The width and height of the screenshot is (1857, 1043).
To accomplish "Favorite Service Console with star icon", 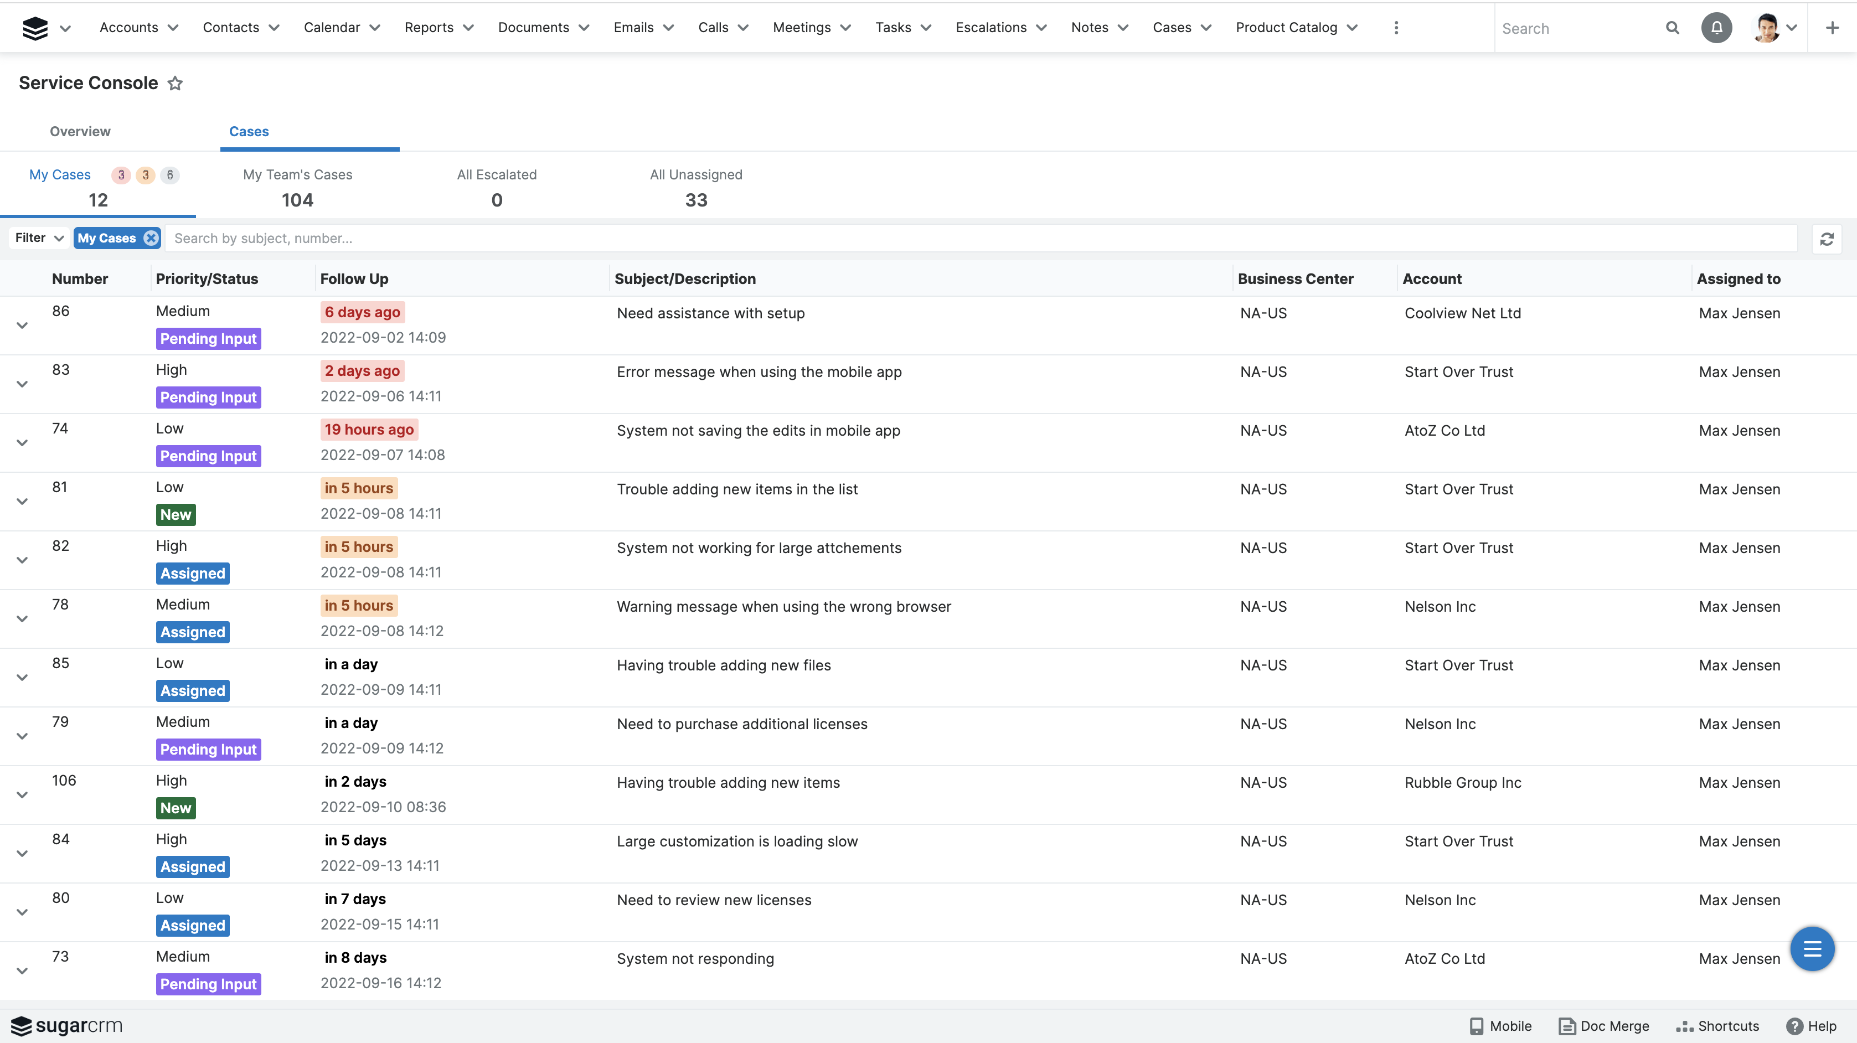I will (x=175, y=84).
